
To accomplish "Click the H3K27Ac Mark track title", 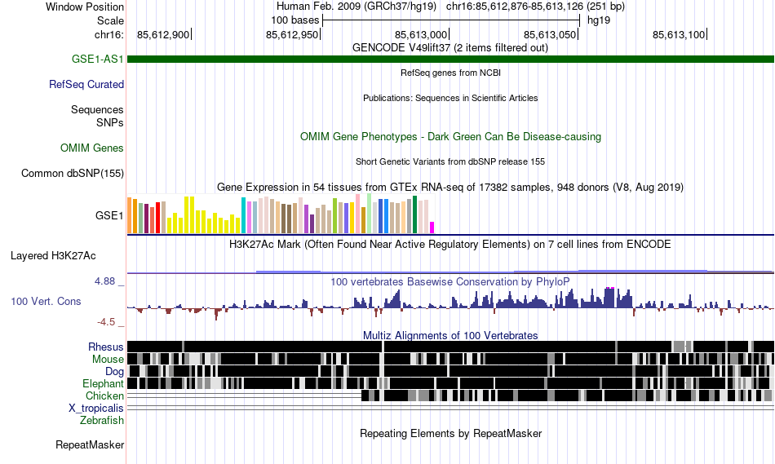I will pyautogui.click(x=450, y=244).
